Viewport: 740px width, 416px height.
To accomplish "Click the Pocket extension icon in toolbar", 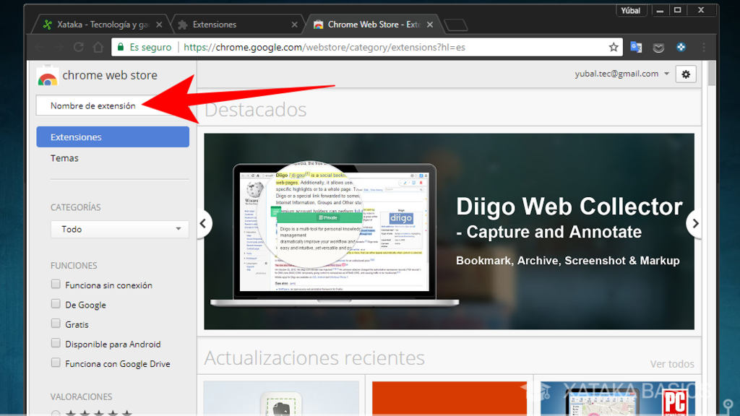I will pos(658,47).
